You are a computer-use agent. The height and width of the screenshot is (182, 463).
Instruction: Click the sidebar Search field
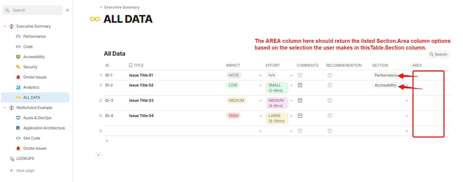pyautogui.click(x=32, y=10)
